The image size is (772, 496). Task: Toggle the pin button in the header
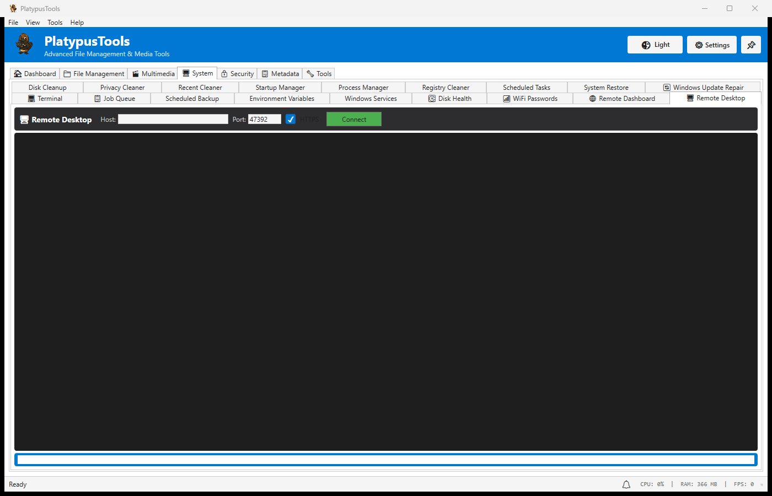(750, 45)
